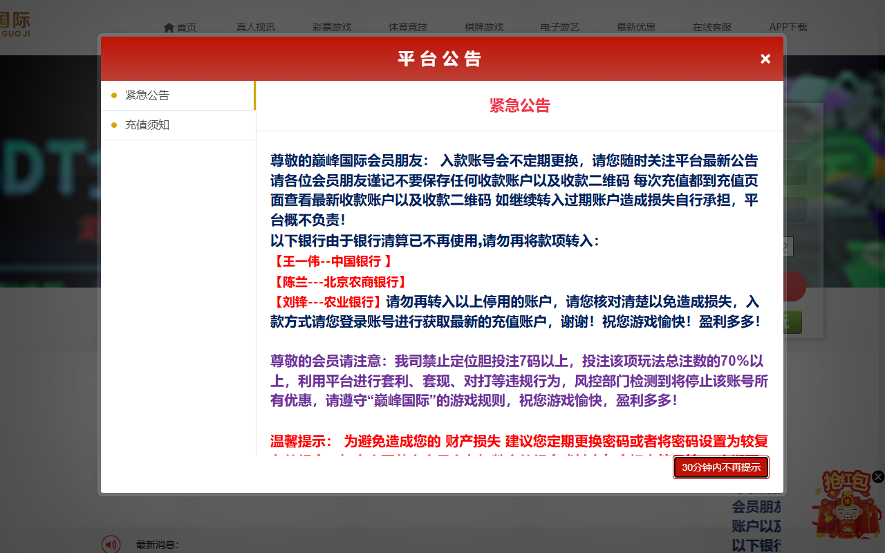Open the APP下载 navigation link

[x=788, y=28]
